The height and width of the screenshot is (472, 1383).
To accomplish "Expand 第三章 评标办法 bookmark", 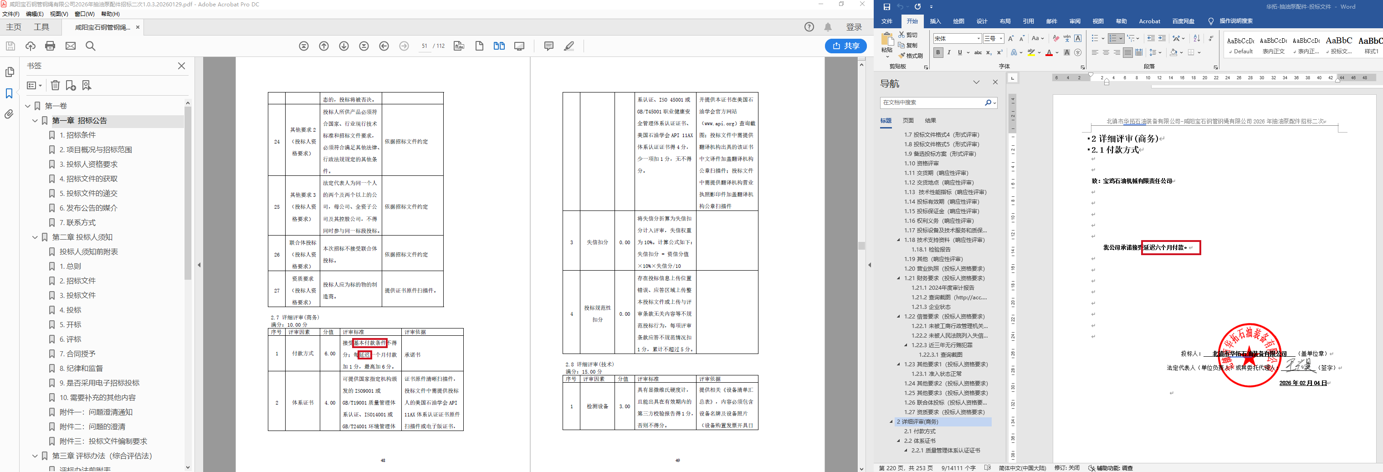I will pyautogui.click(x=35, y=456).
